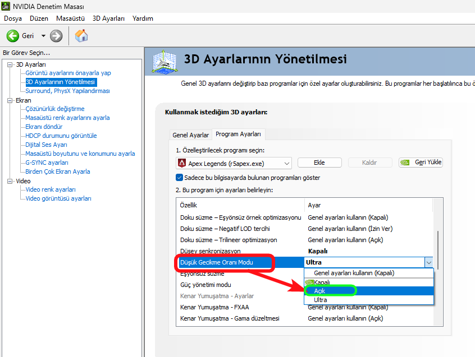
Task: Choose 'Genel ayarları kullanın (Kapalı)' dropdown option
Action: click(369, 273)
